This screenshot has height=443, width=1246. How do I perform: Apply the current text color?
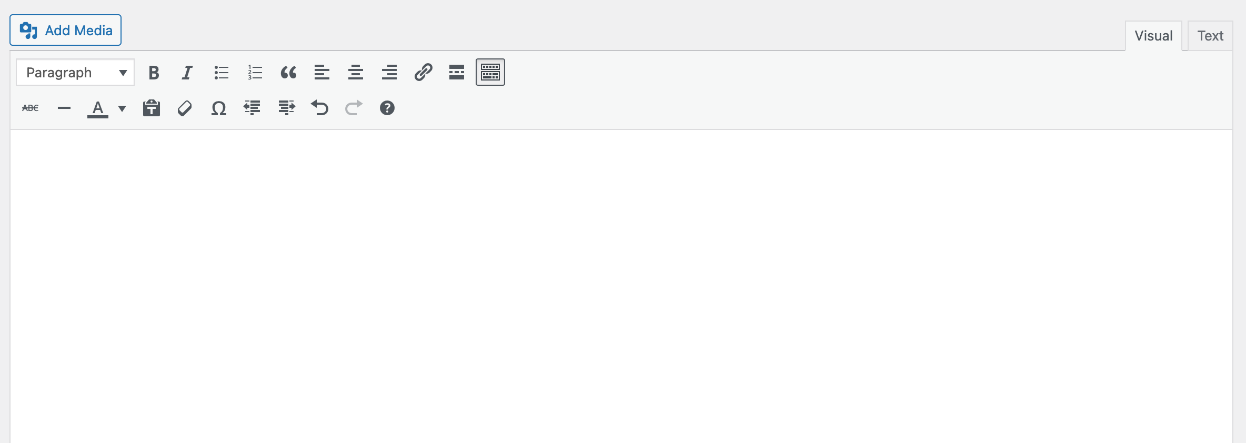(x=98, y=108)
